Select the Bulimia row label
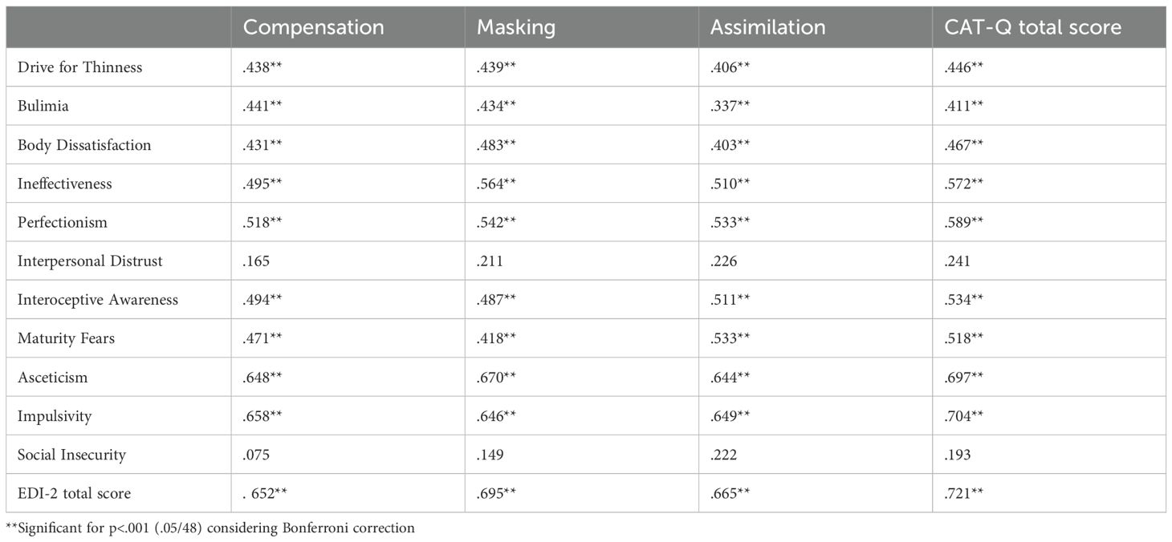Image resolution: width=1172 pixels, height=542 pixels. (x=44, y=106)
